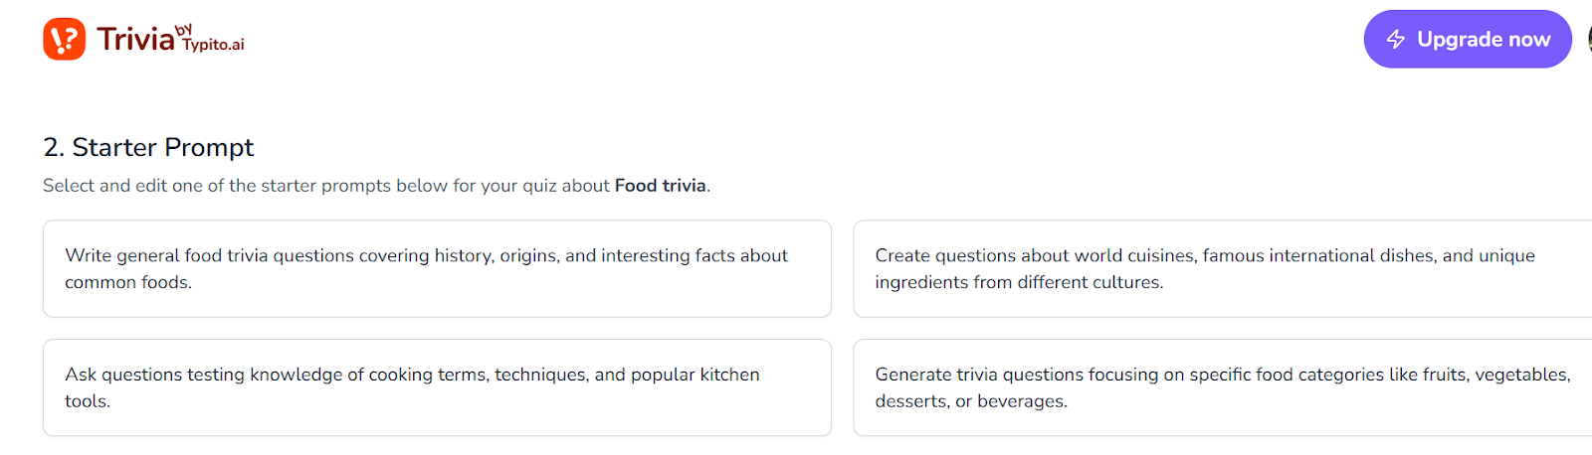The width and height of the screenshot is (1592, 455).
Task: Click 'ingredients from different cultures.' line
Action: [x=1019, y=282]
